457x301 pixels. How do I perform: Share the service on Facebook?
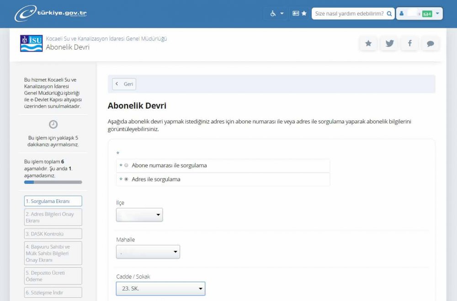coord(410,43)
